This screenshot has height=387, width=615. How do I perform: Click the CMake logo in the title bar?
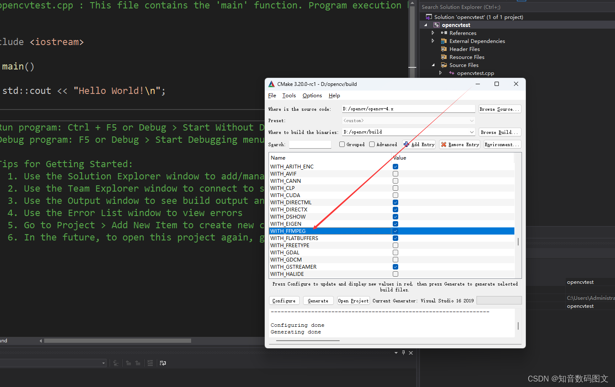[271, 84]
